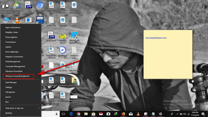The width and height of the screenshot is (208, 117).
Task: Open Microsoft Store from the taskbar
Action: pyautogui.click(x=93, y=114)
